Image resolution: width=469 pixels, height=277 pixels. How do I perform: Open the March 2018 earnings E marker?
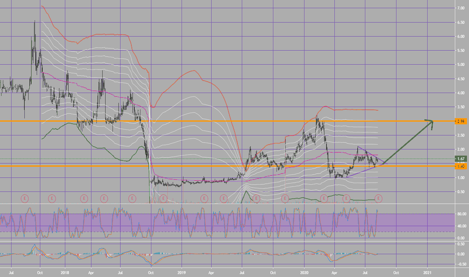click(84, 198)
